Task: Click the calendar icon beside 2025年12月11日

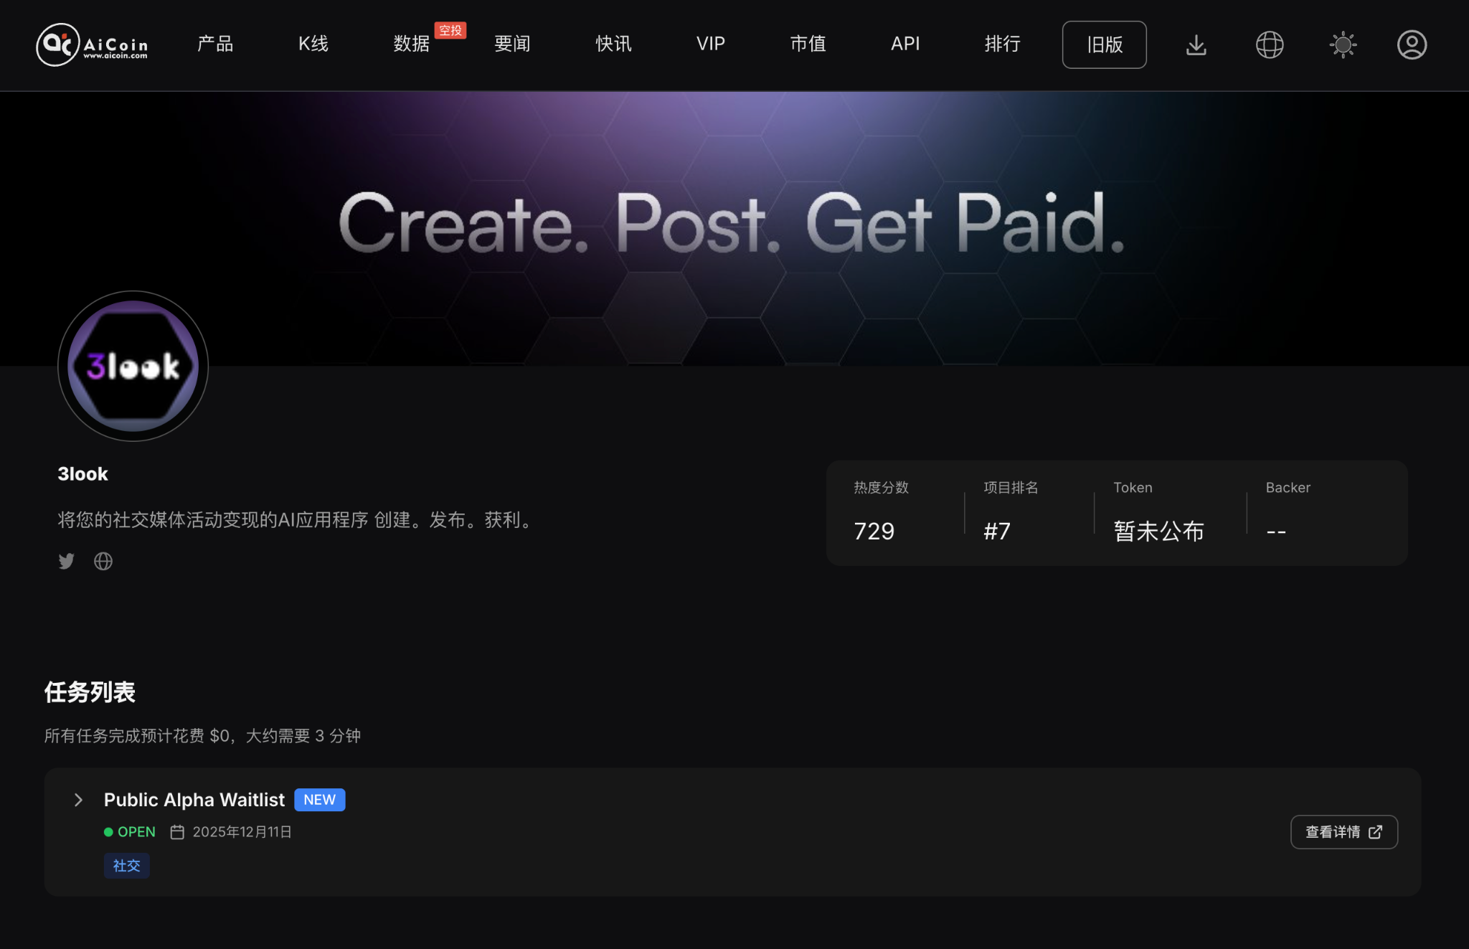Action: (x=176, y=831)
